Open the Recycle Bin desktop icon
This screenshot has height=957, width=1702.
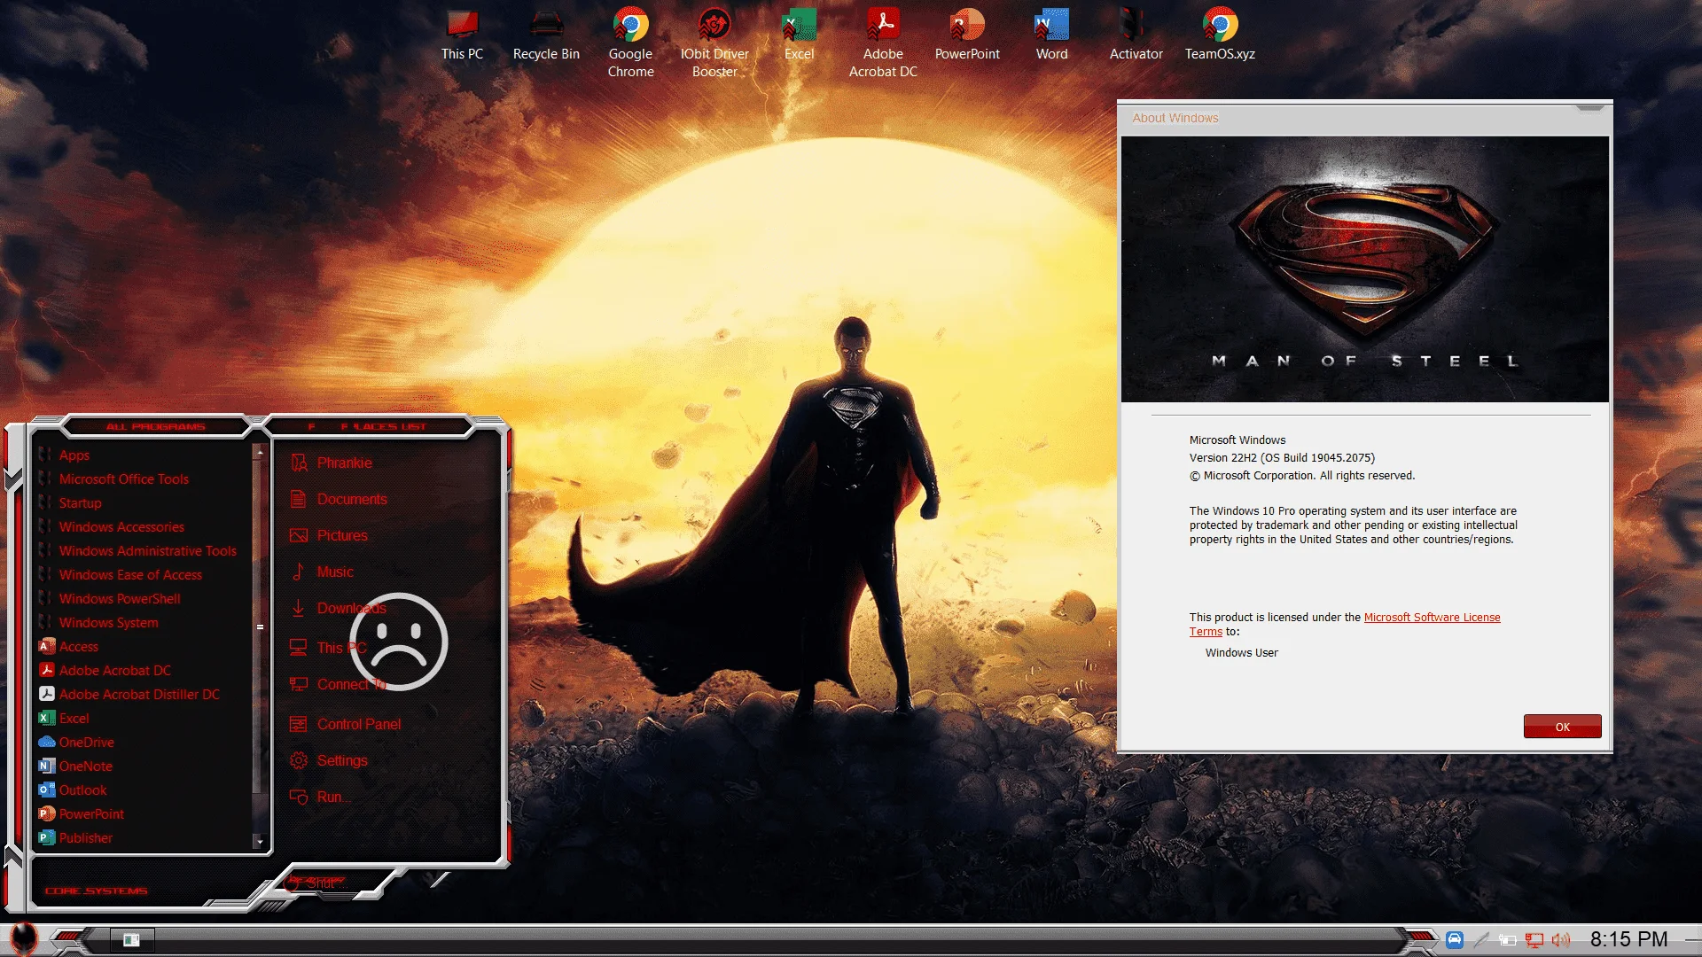[x=546, y=35]
